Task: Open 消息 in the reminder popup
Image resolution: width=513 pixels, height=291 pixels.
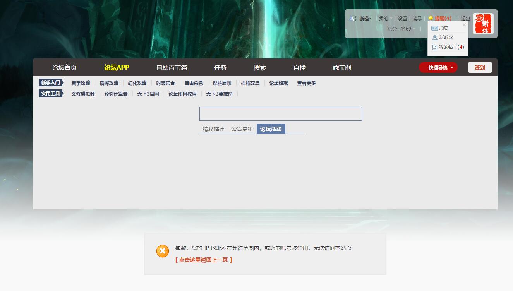Action: click(444, 28)
